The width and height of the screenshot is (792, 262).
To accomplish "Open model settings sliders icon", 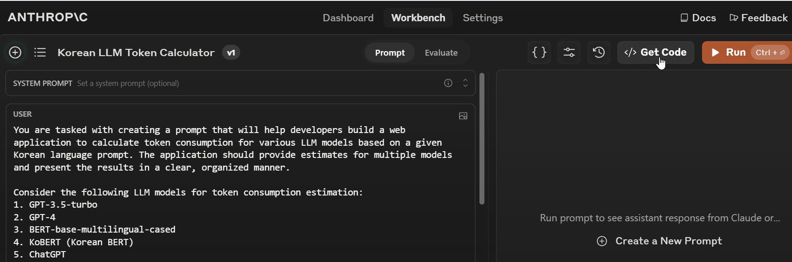I will point(569,52).
